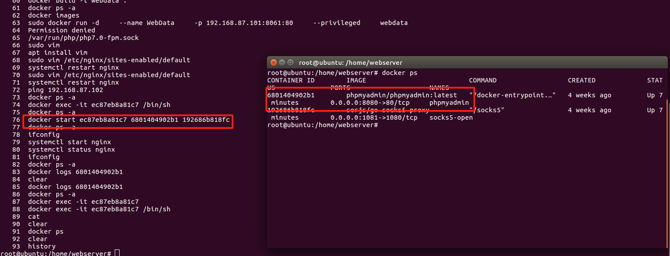Click port mapping '0.0.0.0:1081->1080/tcp'
This screenshot has width=670, height=256.
(374, 117)
